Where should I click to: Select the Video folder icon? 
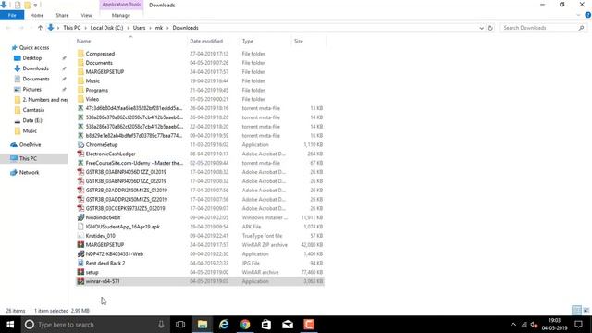(80, 99)
